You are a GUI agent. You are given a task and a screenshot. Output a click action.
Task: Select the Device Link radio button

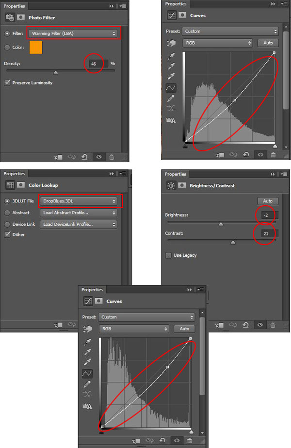7,225
